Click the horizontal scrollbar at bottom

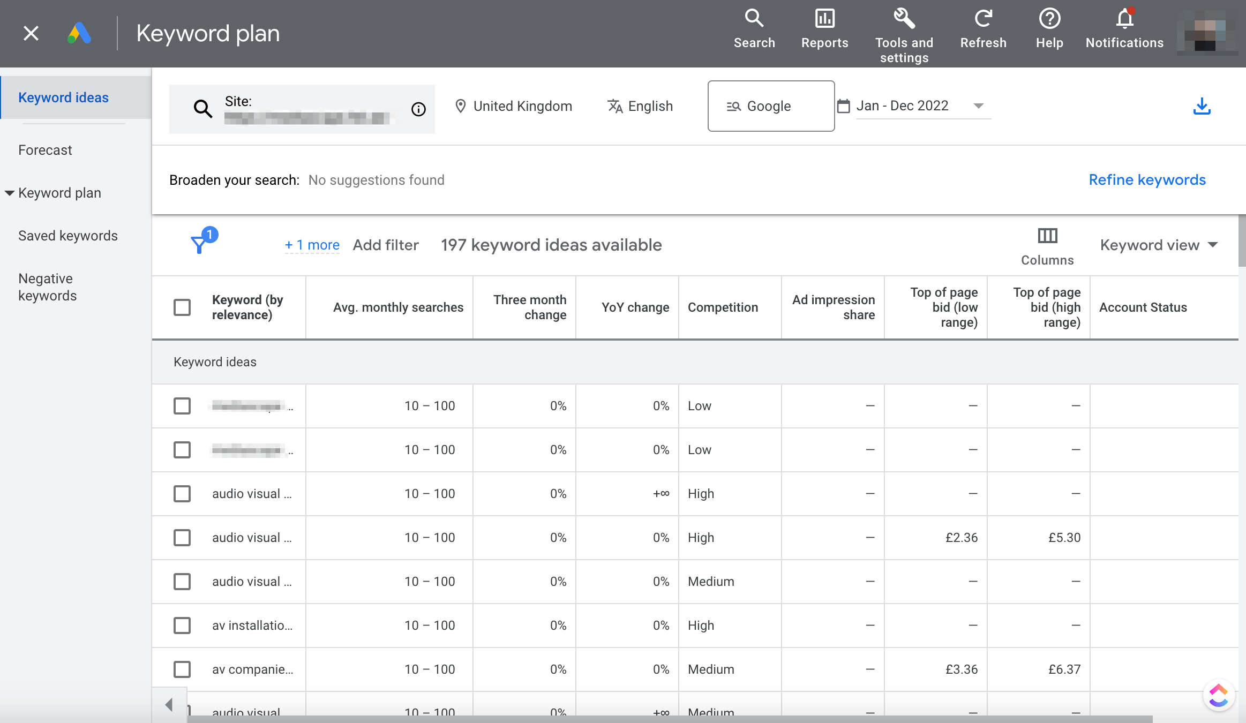(670, 719)
